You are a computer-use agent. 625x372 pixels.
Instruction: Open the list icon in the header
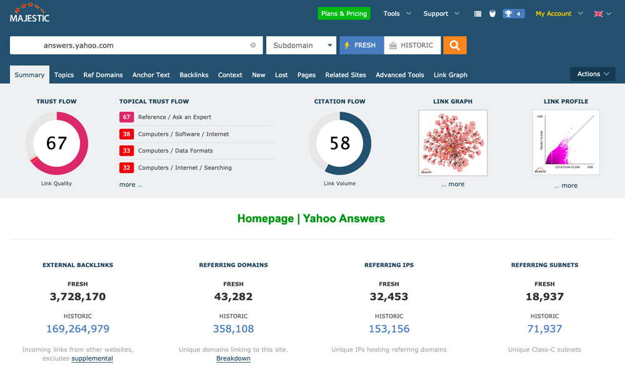(477, 14)
